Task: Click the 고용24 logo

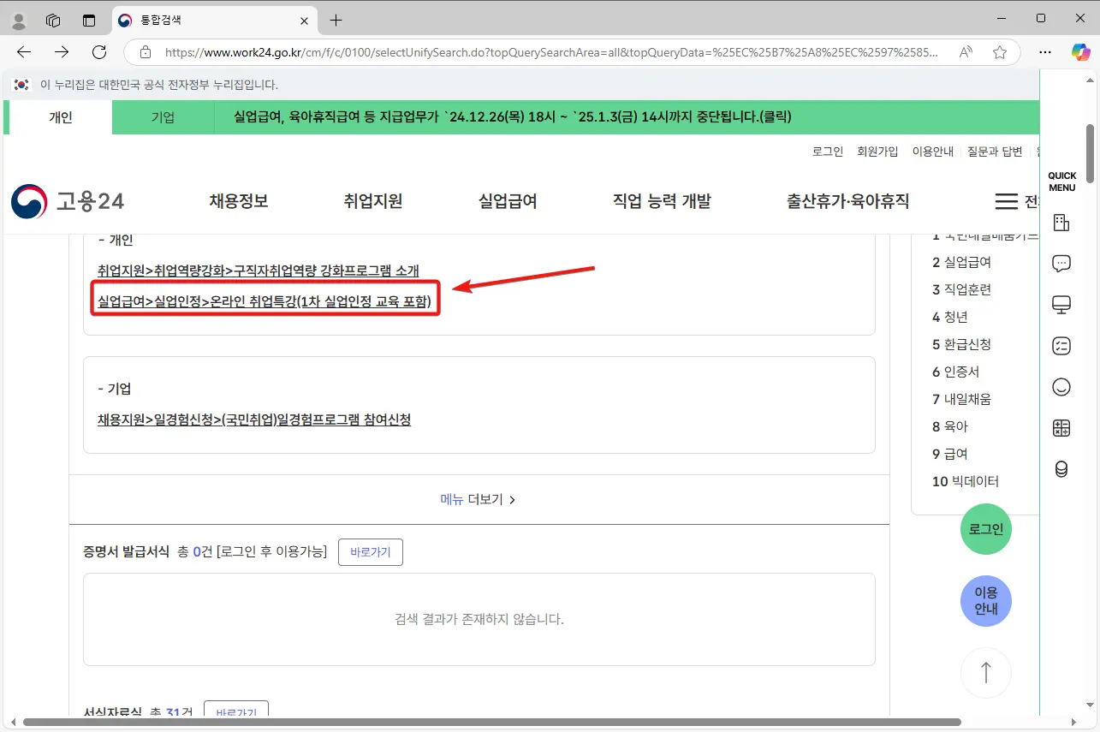Action: coord(68,201)
